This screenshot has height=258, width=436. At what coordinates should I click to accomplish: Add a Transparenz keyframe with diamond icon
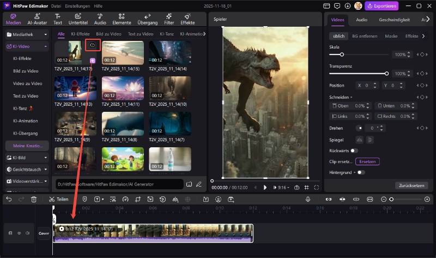pyautogui.click(x=422, y=74)
